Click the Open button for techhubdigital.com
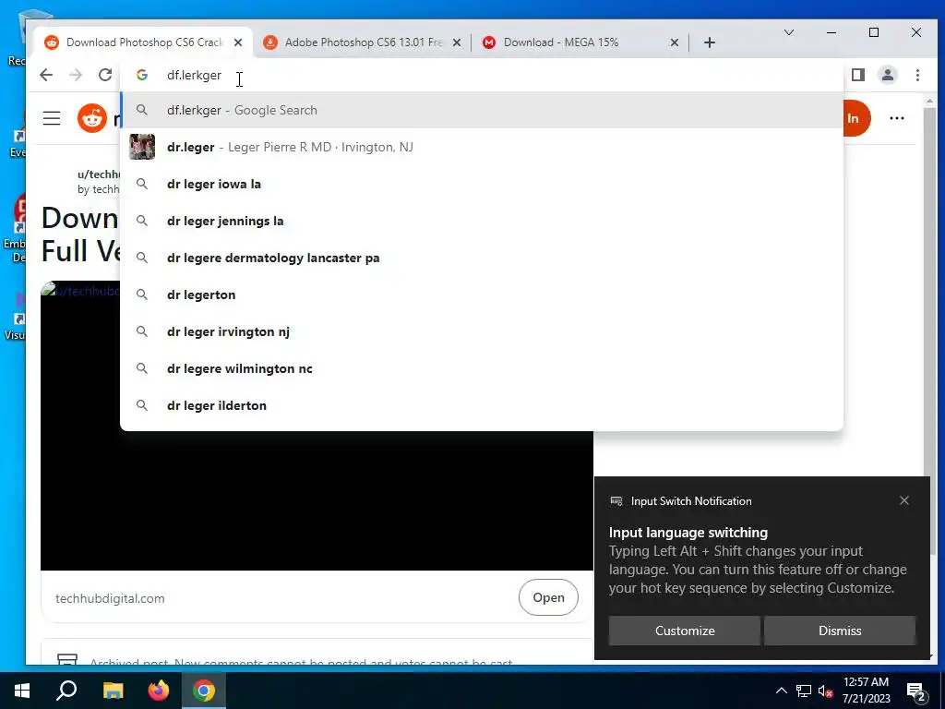Image resolution: width=945 pixels, height=709 pixels. click(548, 597)
